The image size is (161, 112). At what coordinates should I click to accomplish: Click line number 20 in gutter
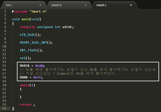(4, 85)
